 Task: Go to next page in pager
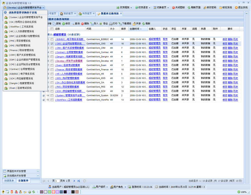tap(74, 181)
